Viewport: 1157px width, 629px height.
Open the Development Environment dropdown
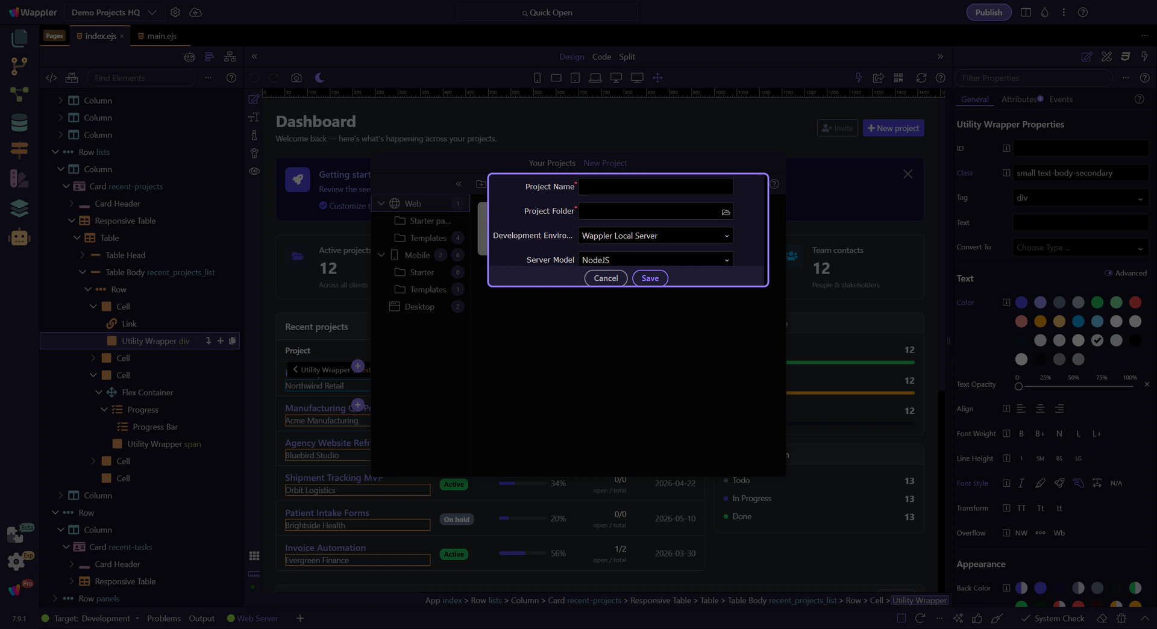[x=655, y=236]
